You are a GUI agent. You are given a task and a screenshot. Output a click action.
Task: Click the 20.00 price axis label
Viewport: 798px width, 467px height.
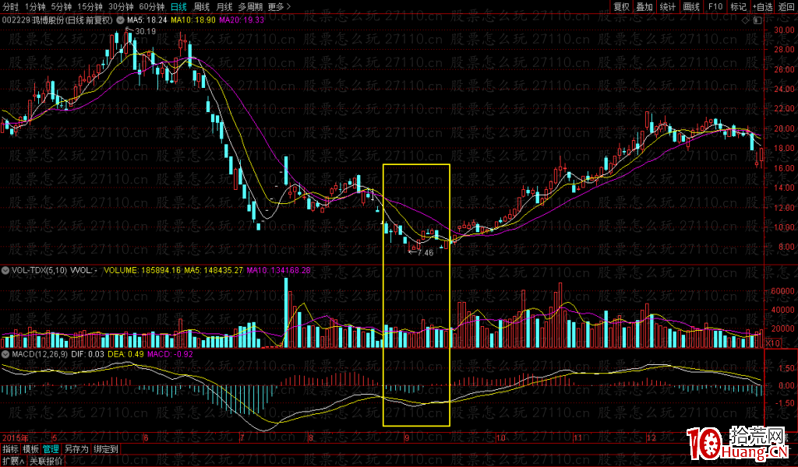coord(784,128)
